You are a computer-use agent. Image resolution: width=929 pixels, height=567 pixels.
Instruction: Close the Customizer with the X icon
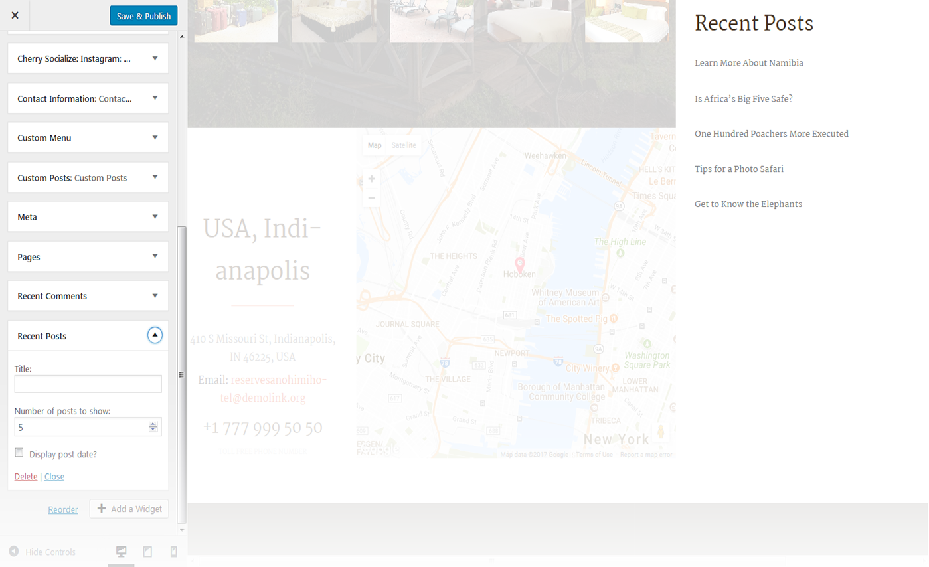[x=15, y=15]
